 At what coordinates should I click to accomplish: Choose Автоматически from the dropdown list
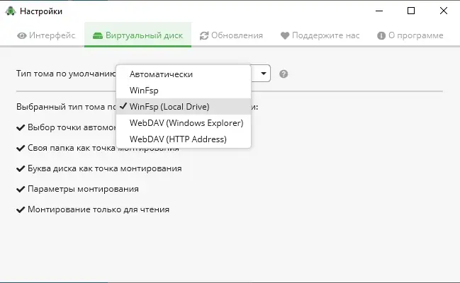pyautogui.click(x=162, y=74)
